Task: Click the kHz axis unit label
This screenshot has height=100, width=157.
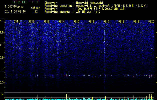Action: click(2, 20)
